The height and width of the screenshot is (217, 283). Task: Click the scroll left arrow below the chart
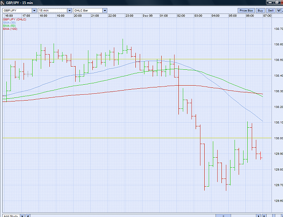(x=28, y=216)
